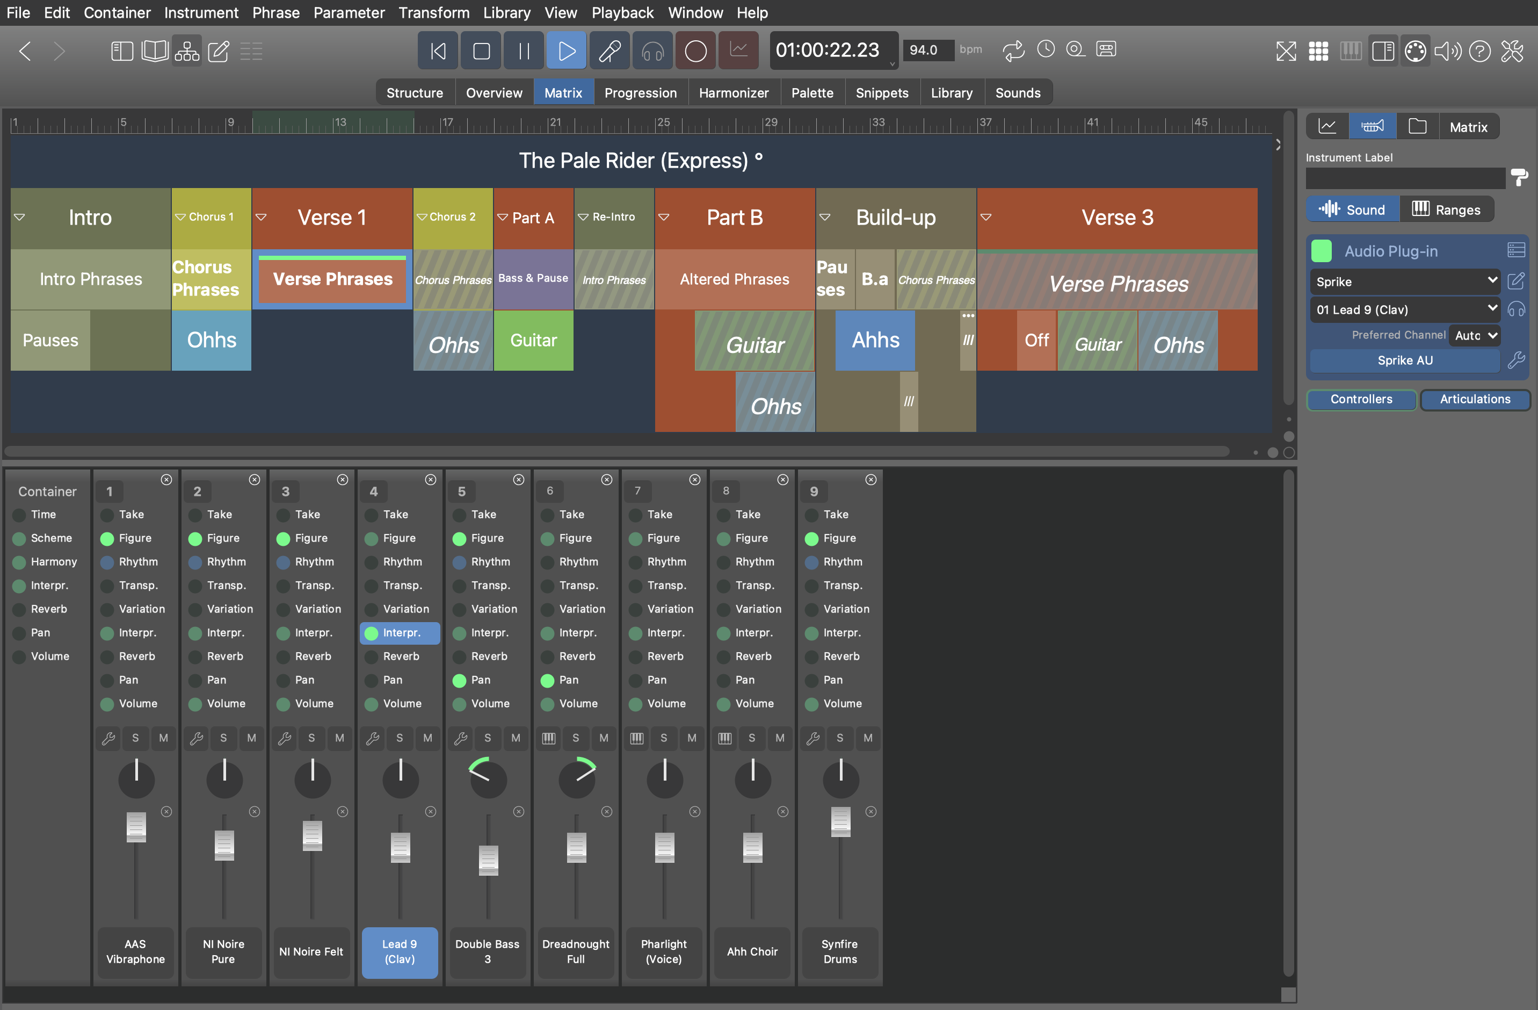Open the headphones audition icon

pos(652,50)
